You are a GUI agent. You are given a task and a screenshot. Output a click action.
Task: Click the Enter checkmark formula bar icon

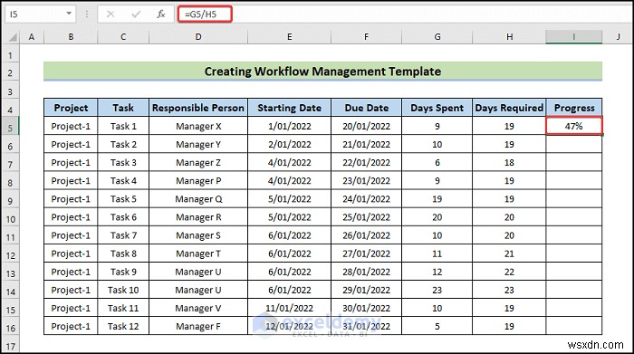click(x=136, y=14)
